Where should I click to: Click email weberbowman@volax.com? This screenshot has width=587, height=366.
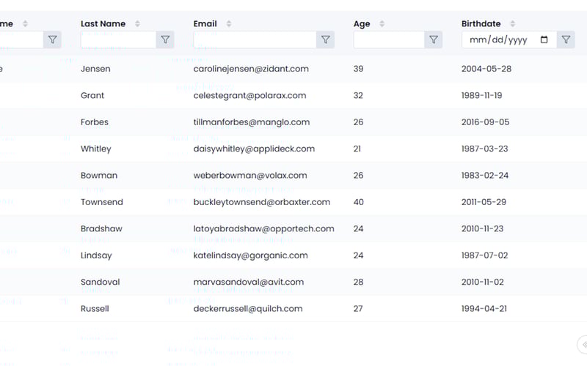250,175
